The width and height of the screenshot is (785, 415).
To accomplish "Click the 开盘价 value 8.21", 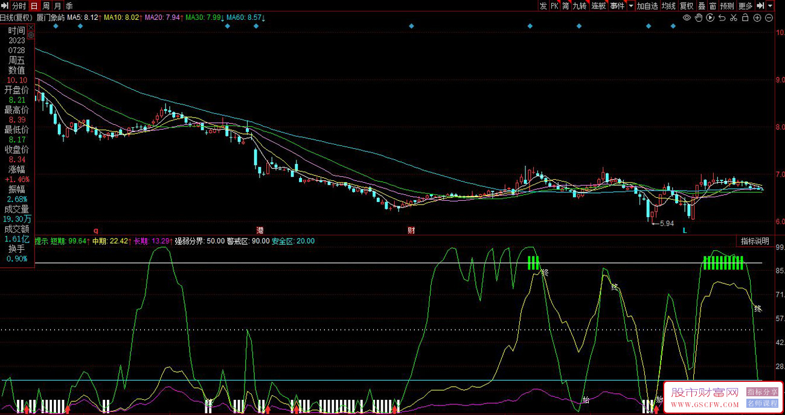I will [17, 100].
